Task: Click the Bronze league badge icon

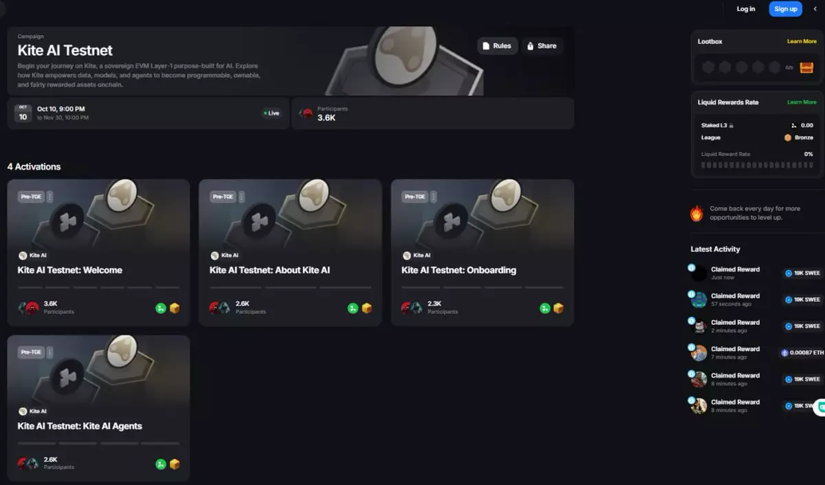Action: click(788, 137)
